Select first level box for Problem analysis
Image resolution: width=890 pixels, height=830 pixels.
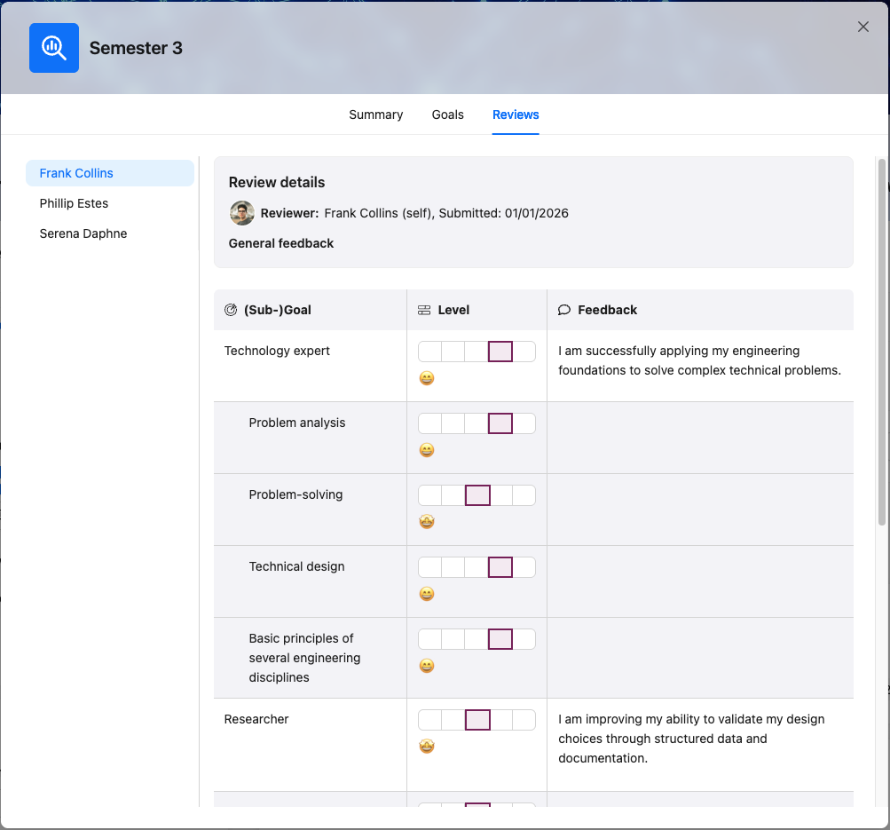[429, 423]
